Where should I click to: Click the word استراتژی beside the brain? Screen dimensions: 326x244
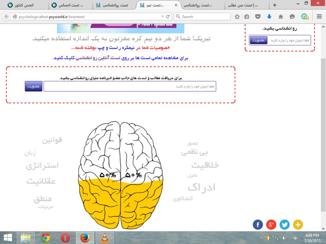coord(42,166)
